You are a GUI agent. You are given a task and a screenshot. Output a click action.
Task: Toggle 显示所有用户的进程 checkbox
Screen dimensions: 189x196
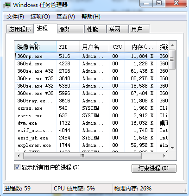tap(17, 167)
